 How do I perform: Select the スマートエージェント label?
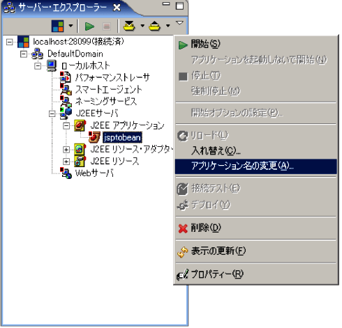[108, 90]
